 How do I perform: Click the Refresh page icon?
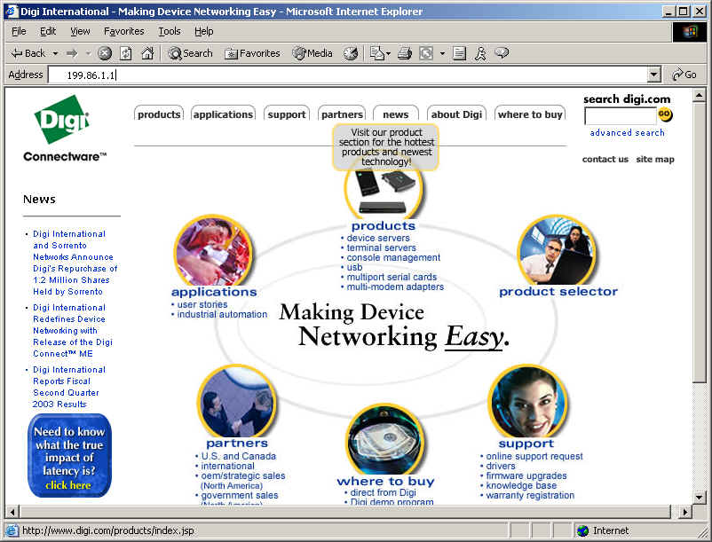[x=125, y=53]
